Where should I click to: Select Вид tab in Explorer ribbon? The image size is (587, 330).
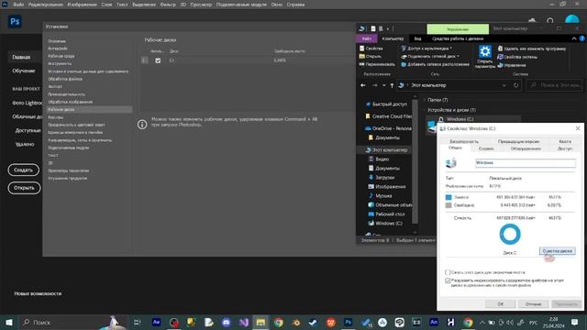click(417, 38)
